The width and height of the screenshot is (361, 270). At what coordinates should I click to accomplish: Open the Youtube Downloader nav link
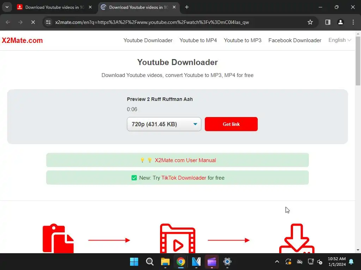click(x=148, y=40)
